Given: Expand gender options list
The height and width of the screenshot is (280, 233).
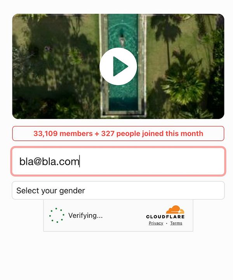Looking at the screenshot, I should tap(118, 190).
